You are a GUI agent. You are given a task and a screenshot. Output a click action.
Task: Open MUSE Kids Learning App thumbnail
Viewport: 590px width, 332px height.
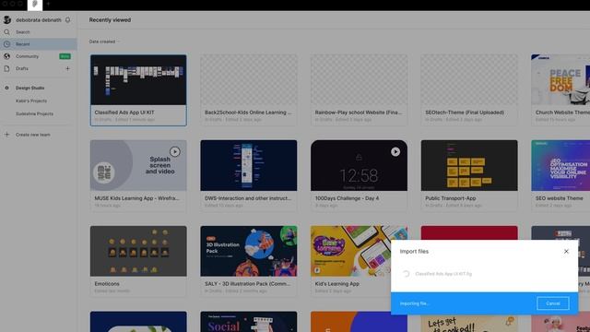(138, 166)
